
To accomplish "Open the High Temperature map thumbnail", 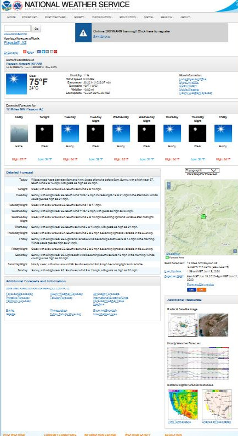I will (x=183, y=404).
